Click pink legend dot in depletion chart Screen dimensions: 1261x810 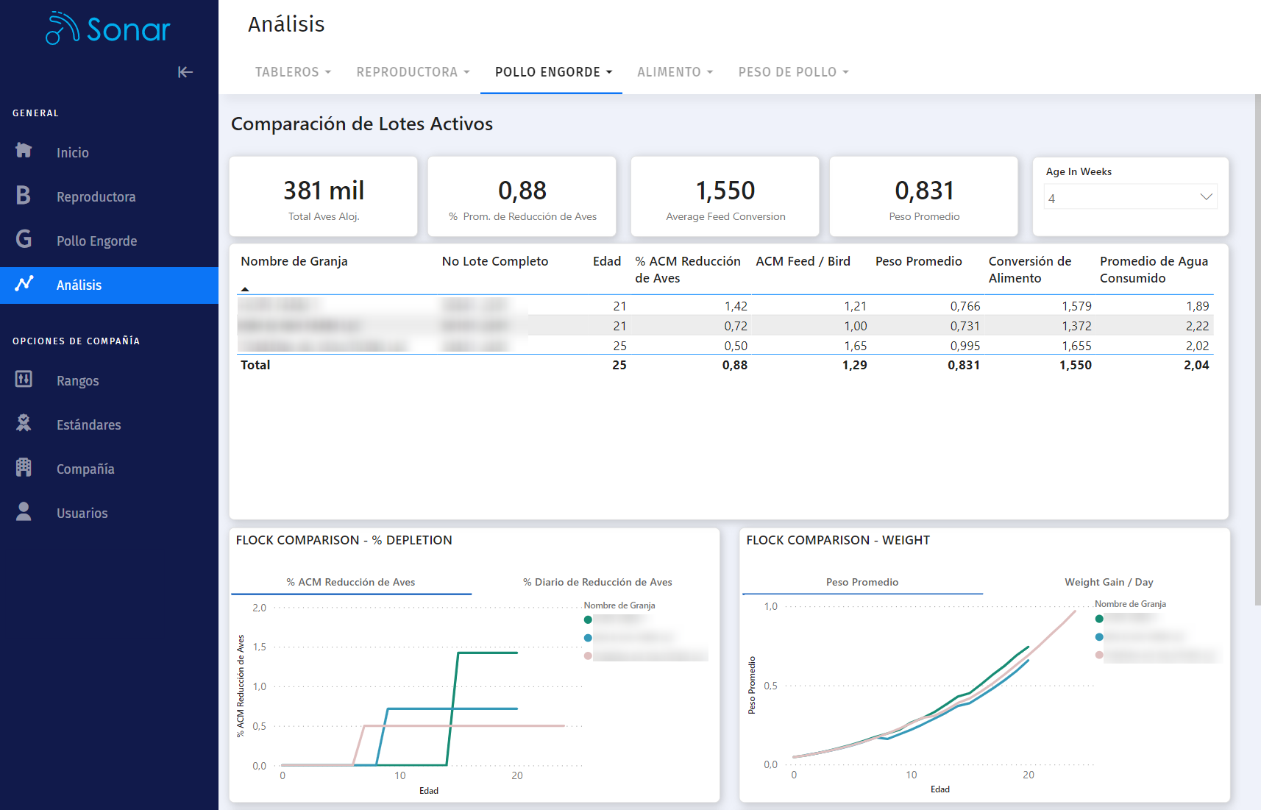588,656
